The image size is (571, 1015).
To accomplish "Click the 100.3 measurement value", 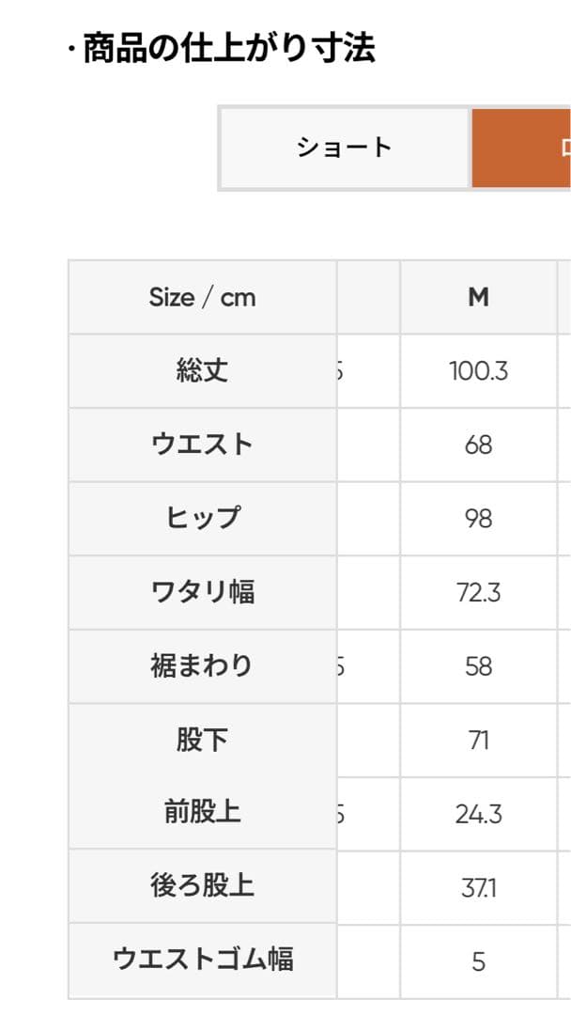I will 479,370.
